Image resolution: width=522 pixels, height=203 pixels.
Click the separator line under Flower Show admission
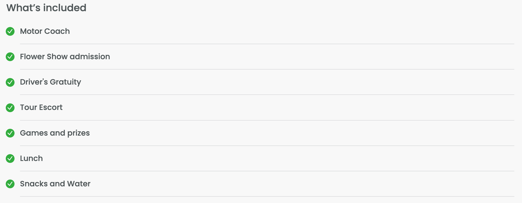[267, 69]
